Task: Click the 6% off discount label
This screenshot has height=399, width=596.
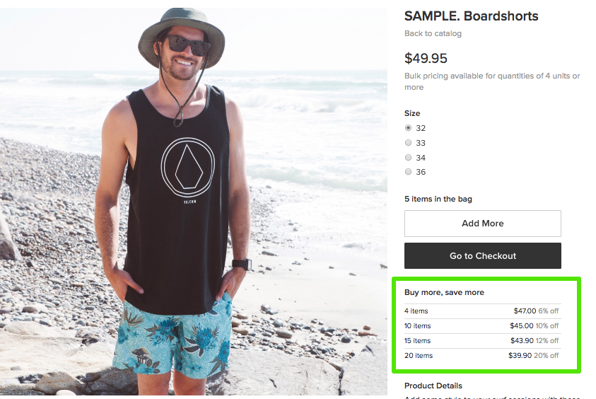Action: (549, 311)
